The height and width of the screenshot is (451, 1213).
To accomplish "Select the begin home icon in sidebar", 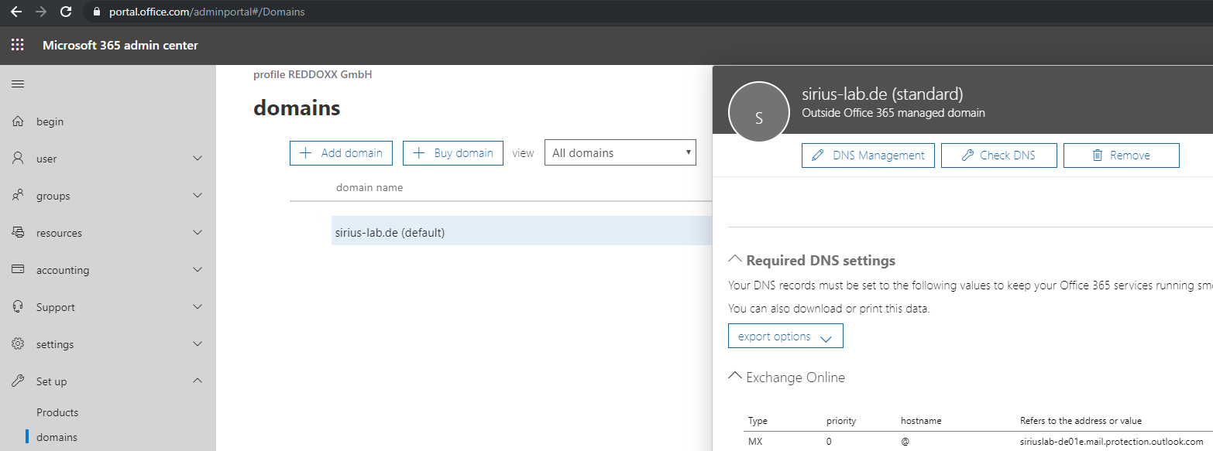I will click(x=19, y=121).
